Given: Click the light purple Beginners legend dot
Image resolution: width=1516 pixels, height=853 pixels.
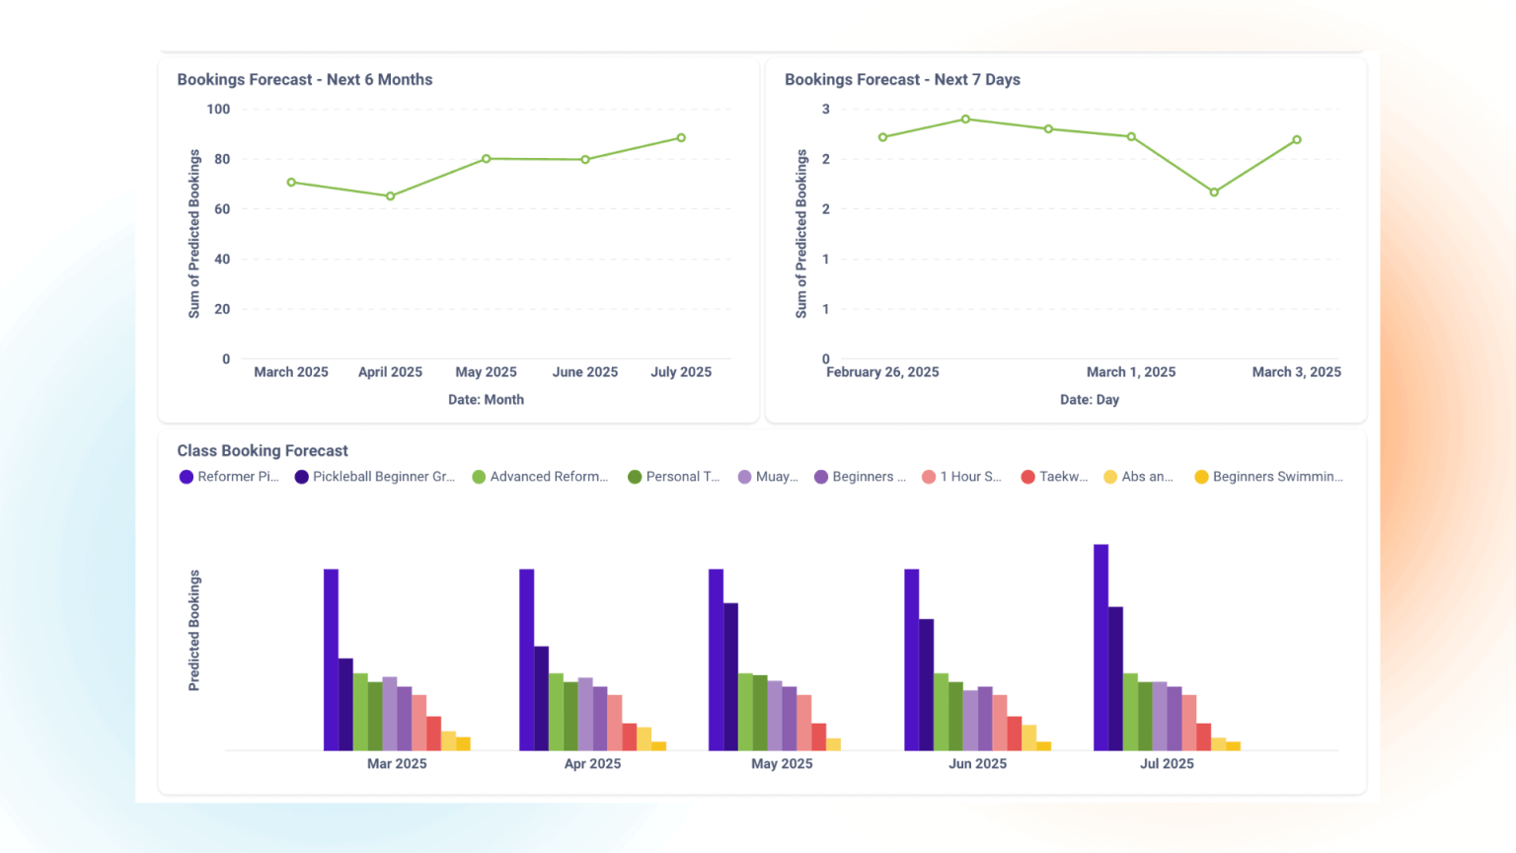Looking at the screenshot, I should tap(820, 476).
